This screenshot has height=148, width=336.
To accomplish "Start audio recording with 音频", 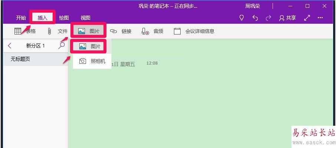I will coord(152,31).
